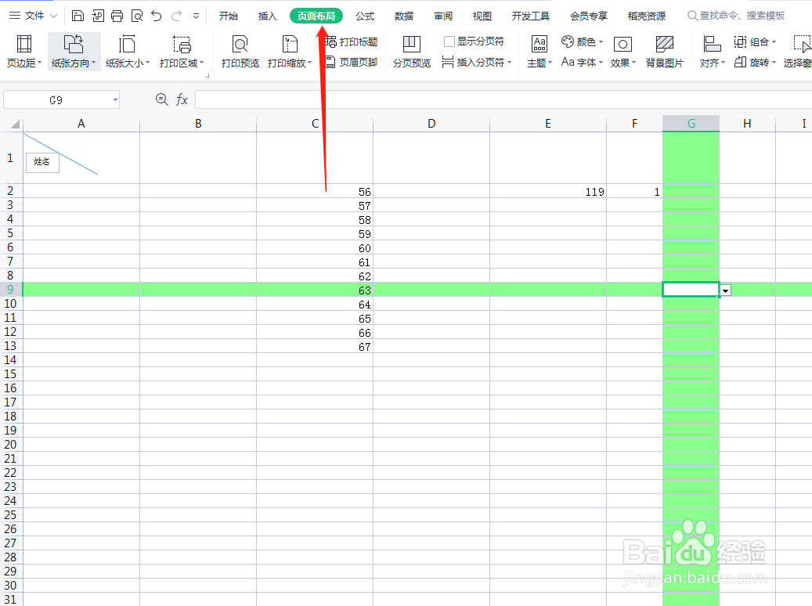Click the cell containing 67
This screenshot has width=812, height=606.
315,347
